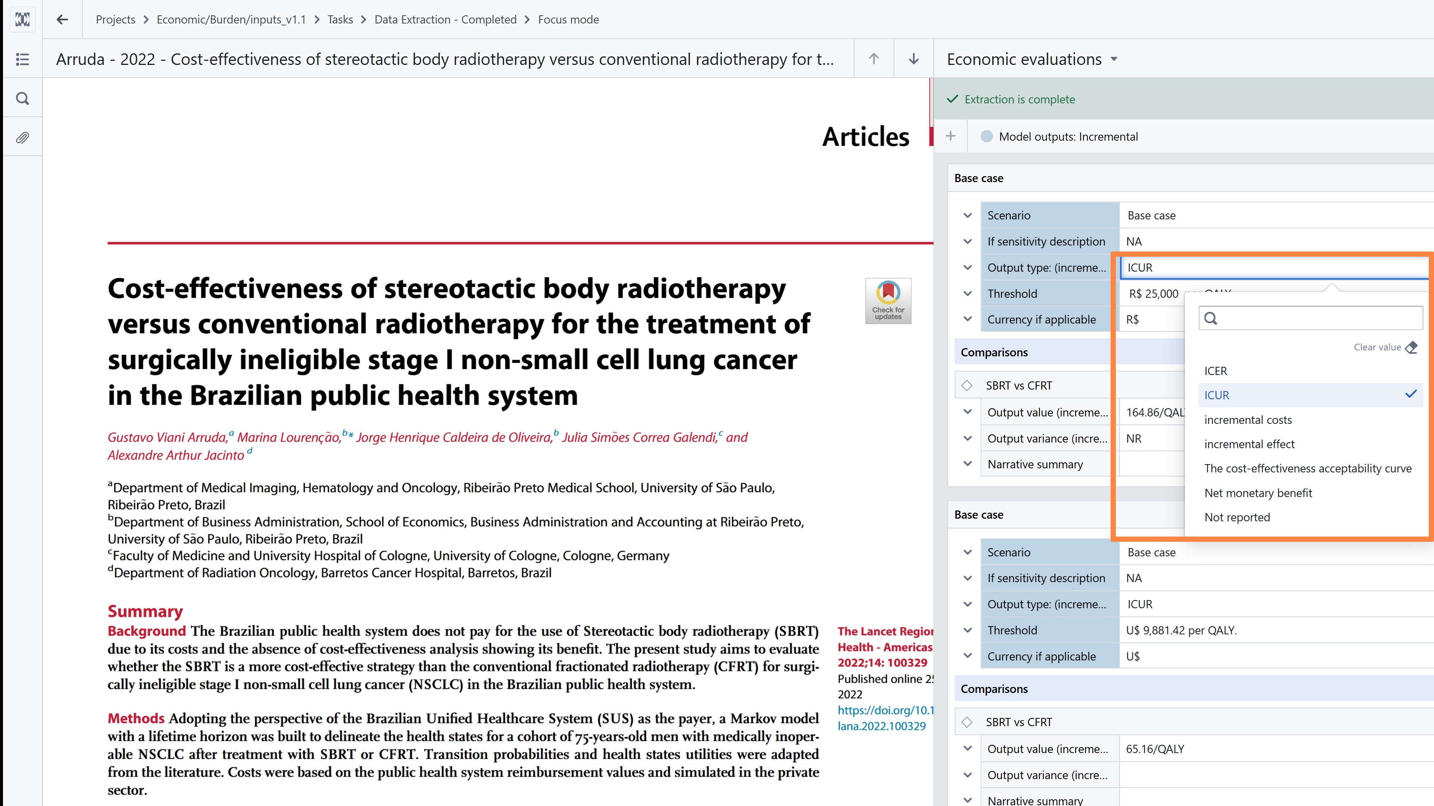Click the Focus mode breadcrumb
Screen dimensions: 1434x806
pos(568,19)
